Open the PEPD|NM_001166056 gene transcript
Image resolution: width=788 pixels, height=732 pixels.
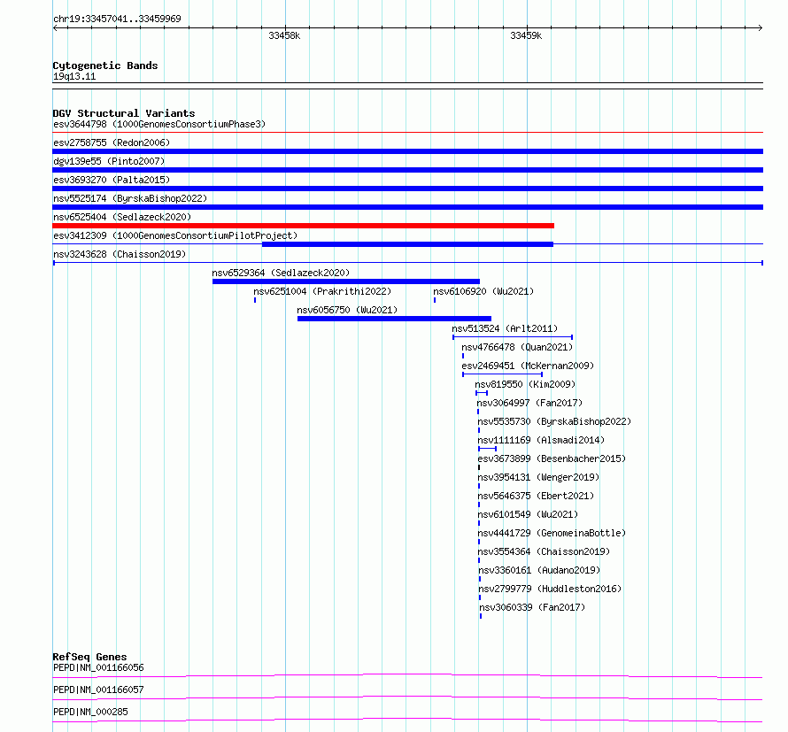point(98,667)
